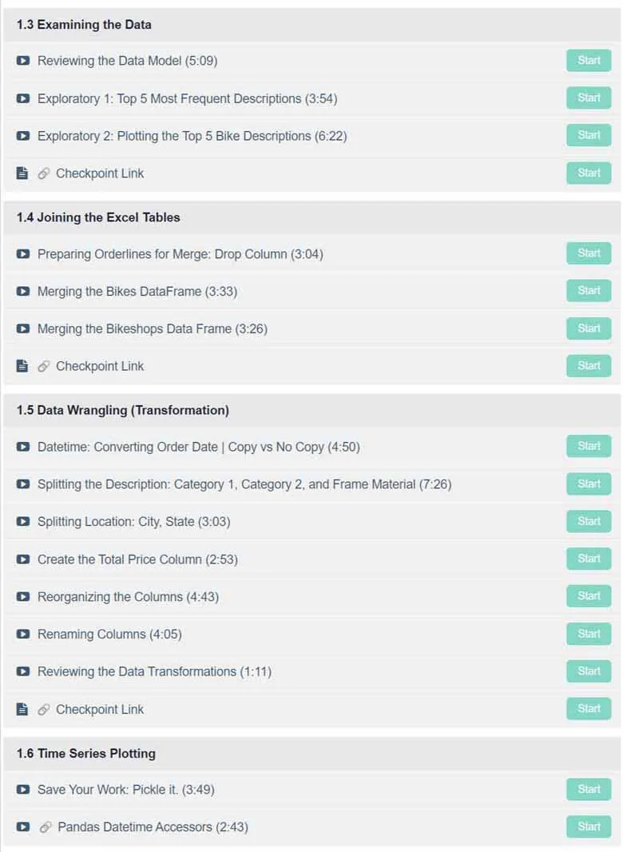Screen dimensions: 623x852
Task: Click video icon beside Save Your Work: Pickle it
Action: pos(23,790)
